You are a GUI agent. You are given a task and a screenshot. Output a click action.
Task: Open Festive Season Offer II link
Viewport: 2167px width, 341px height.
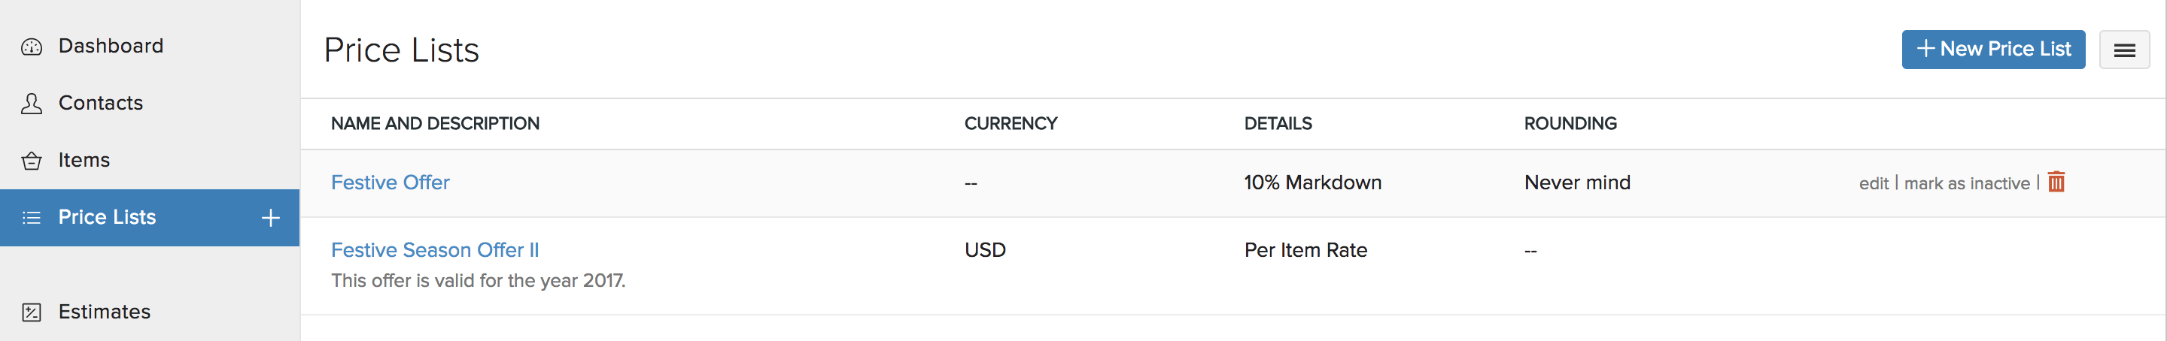[x=434, y=250]
